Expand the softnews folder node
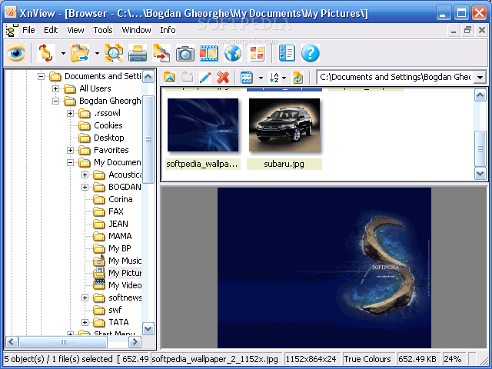The width and height of the screenshot is (492, 369). (x=85, y=298)
